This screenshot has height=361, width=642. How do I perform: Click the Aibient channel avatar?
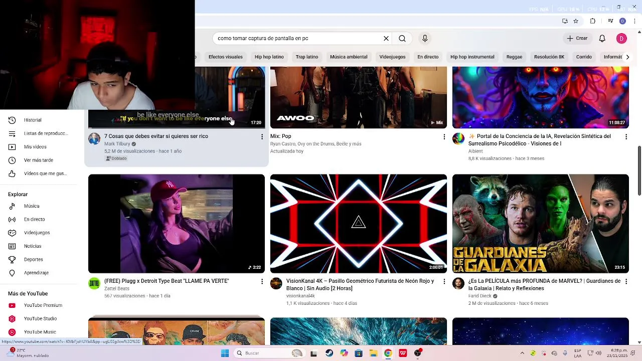458,139
